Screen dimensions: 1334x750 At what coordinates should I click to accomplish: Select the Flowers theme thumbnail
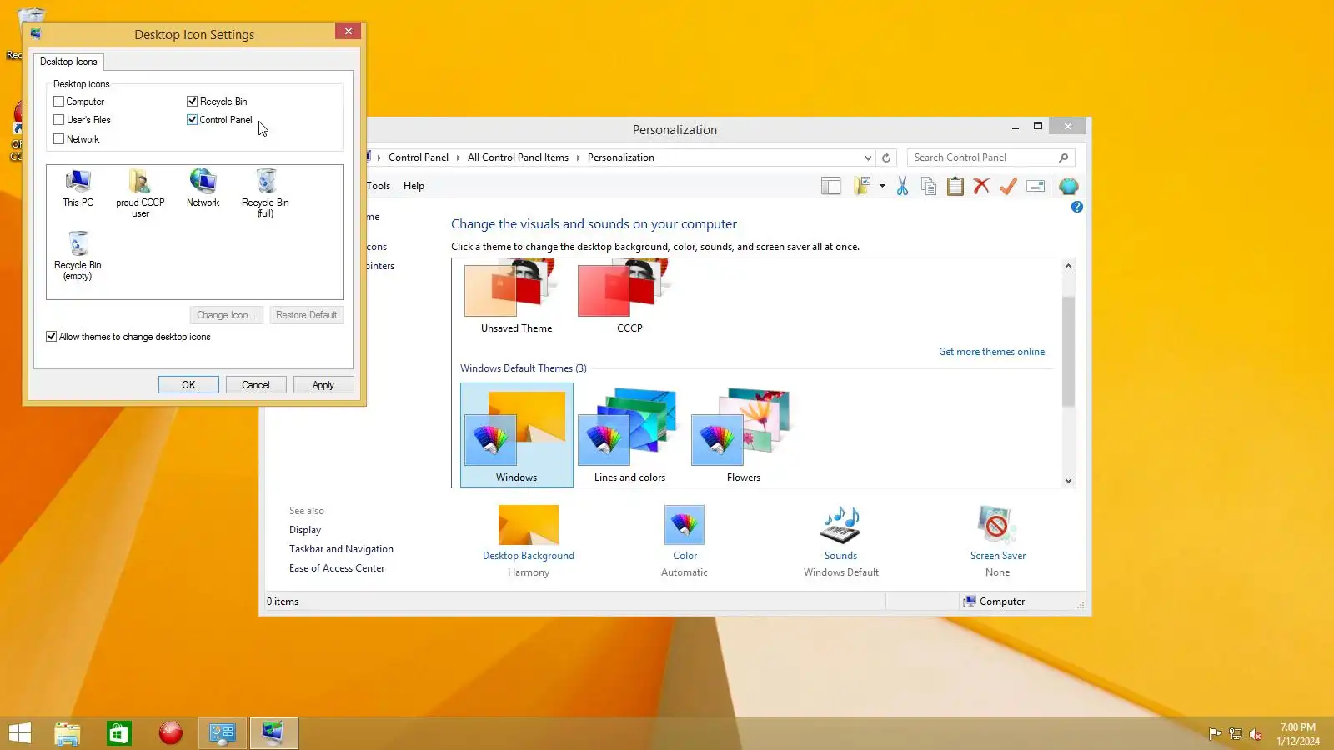pos(743,434)
